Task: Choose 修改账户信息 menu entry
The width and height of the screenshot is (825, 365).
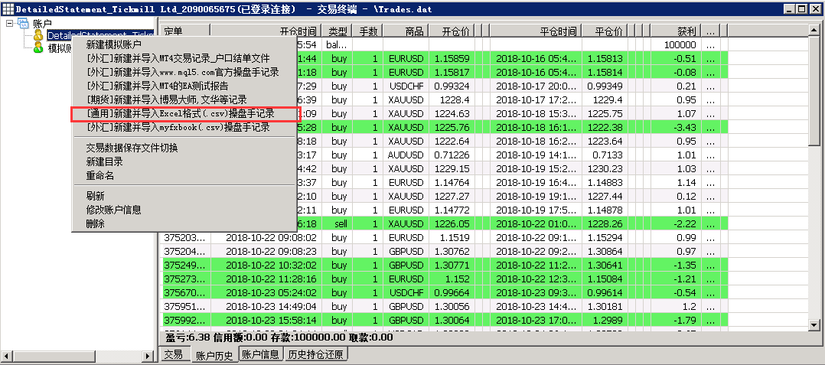Action: click(113, 210)
